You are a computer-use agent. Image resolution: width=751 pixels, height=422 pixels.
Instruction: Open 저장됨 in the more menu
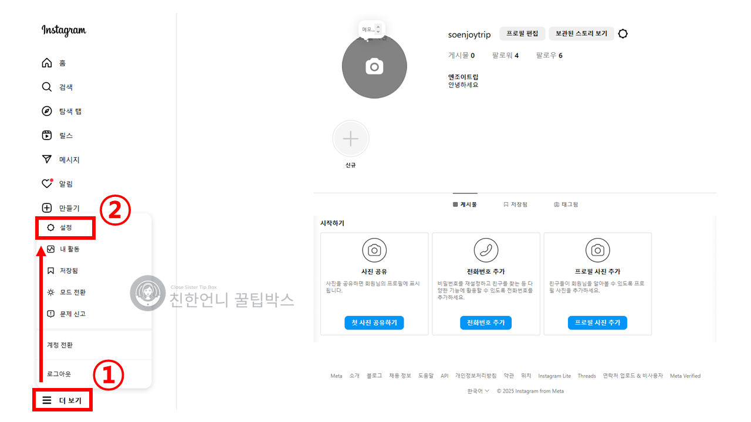pyautogui.click(x=62, y=271)
